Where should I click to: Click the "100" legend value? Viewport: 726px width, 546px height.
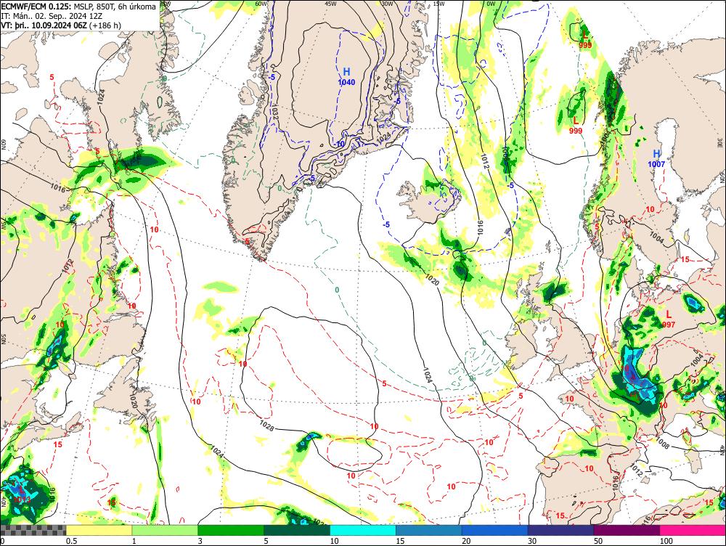(666, 541)
